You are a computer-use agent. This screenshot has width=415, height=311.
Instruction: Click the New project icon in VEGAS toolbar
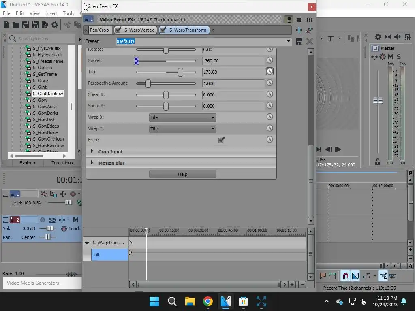click(x=6, y=25)
